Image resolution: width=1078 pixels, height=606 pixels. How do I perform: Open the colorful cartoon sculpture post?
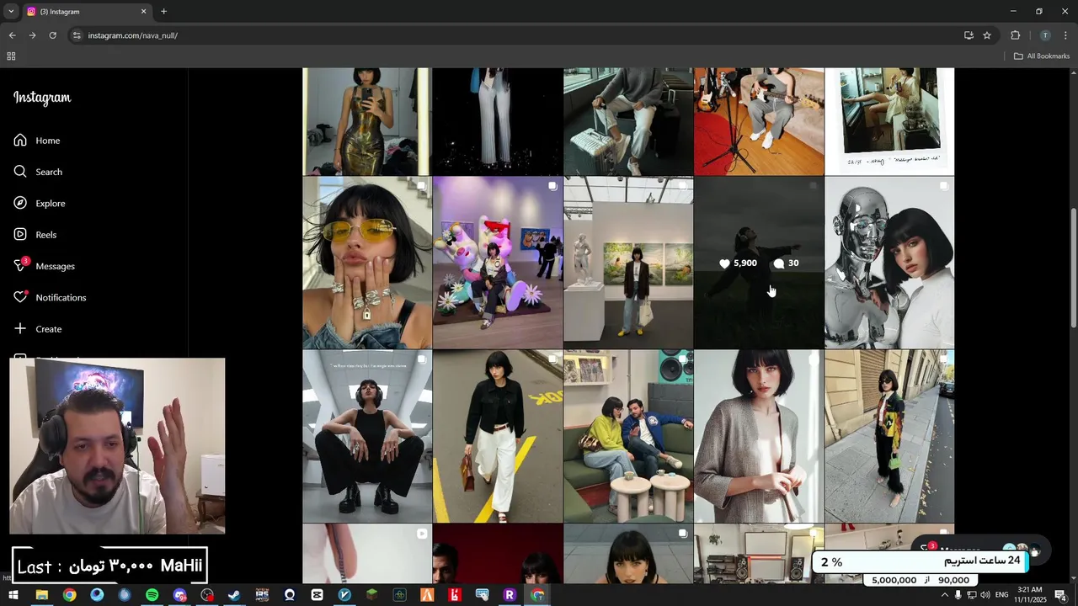coord(498,263)
